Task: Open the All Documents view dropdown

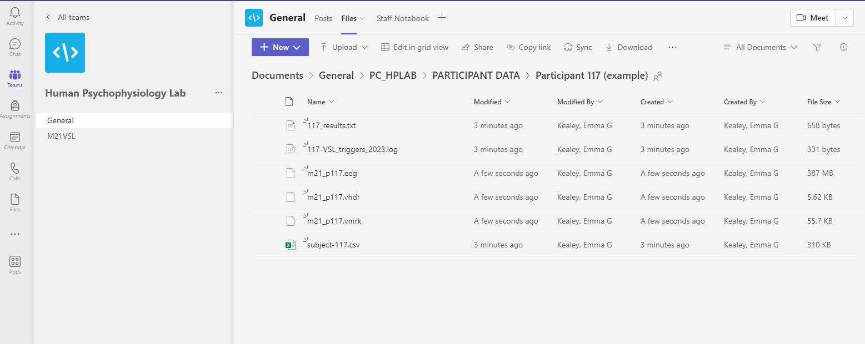Action: click(x=760, y=47)
